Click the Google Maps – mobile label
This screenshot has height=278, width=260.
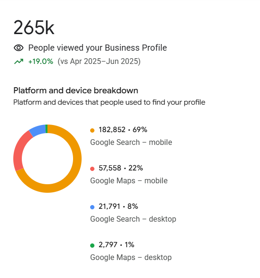pyautogui.click(x=129, y=180)
